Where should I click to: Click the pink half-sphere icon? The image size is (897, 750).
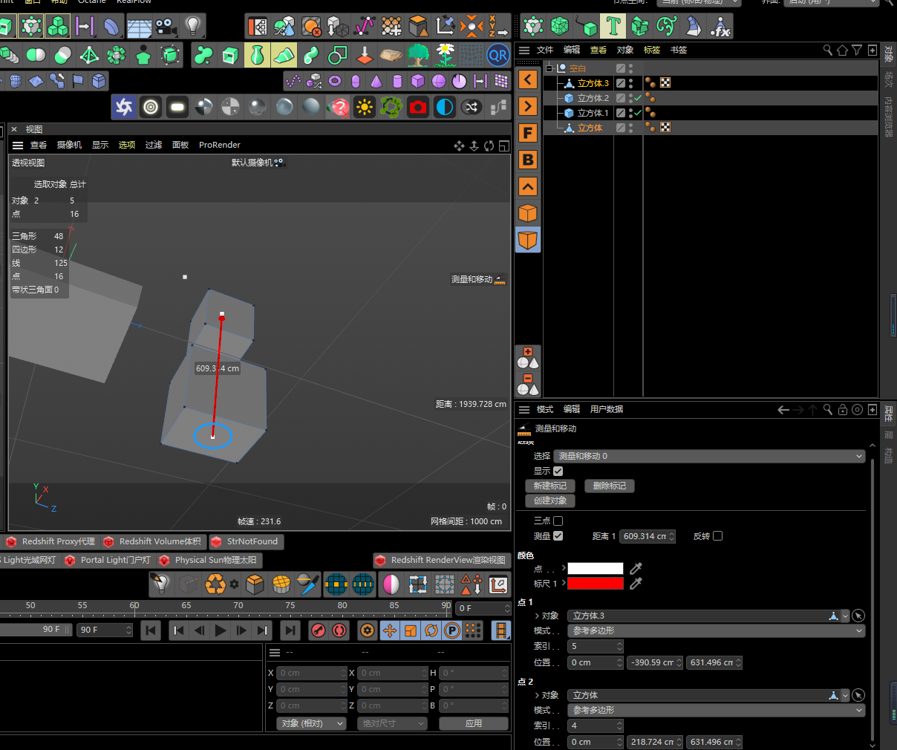tap(391, 584)
